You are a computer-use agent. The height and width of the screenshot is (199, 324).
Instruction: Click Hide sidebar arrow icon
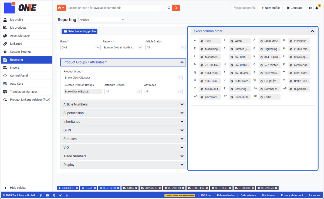(5, 188)
